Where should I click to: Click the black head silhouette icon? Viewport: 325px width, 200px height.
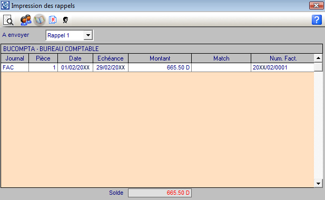tap(65, 20)
